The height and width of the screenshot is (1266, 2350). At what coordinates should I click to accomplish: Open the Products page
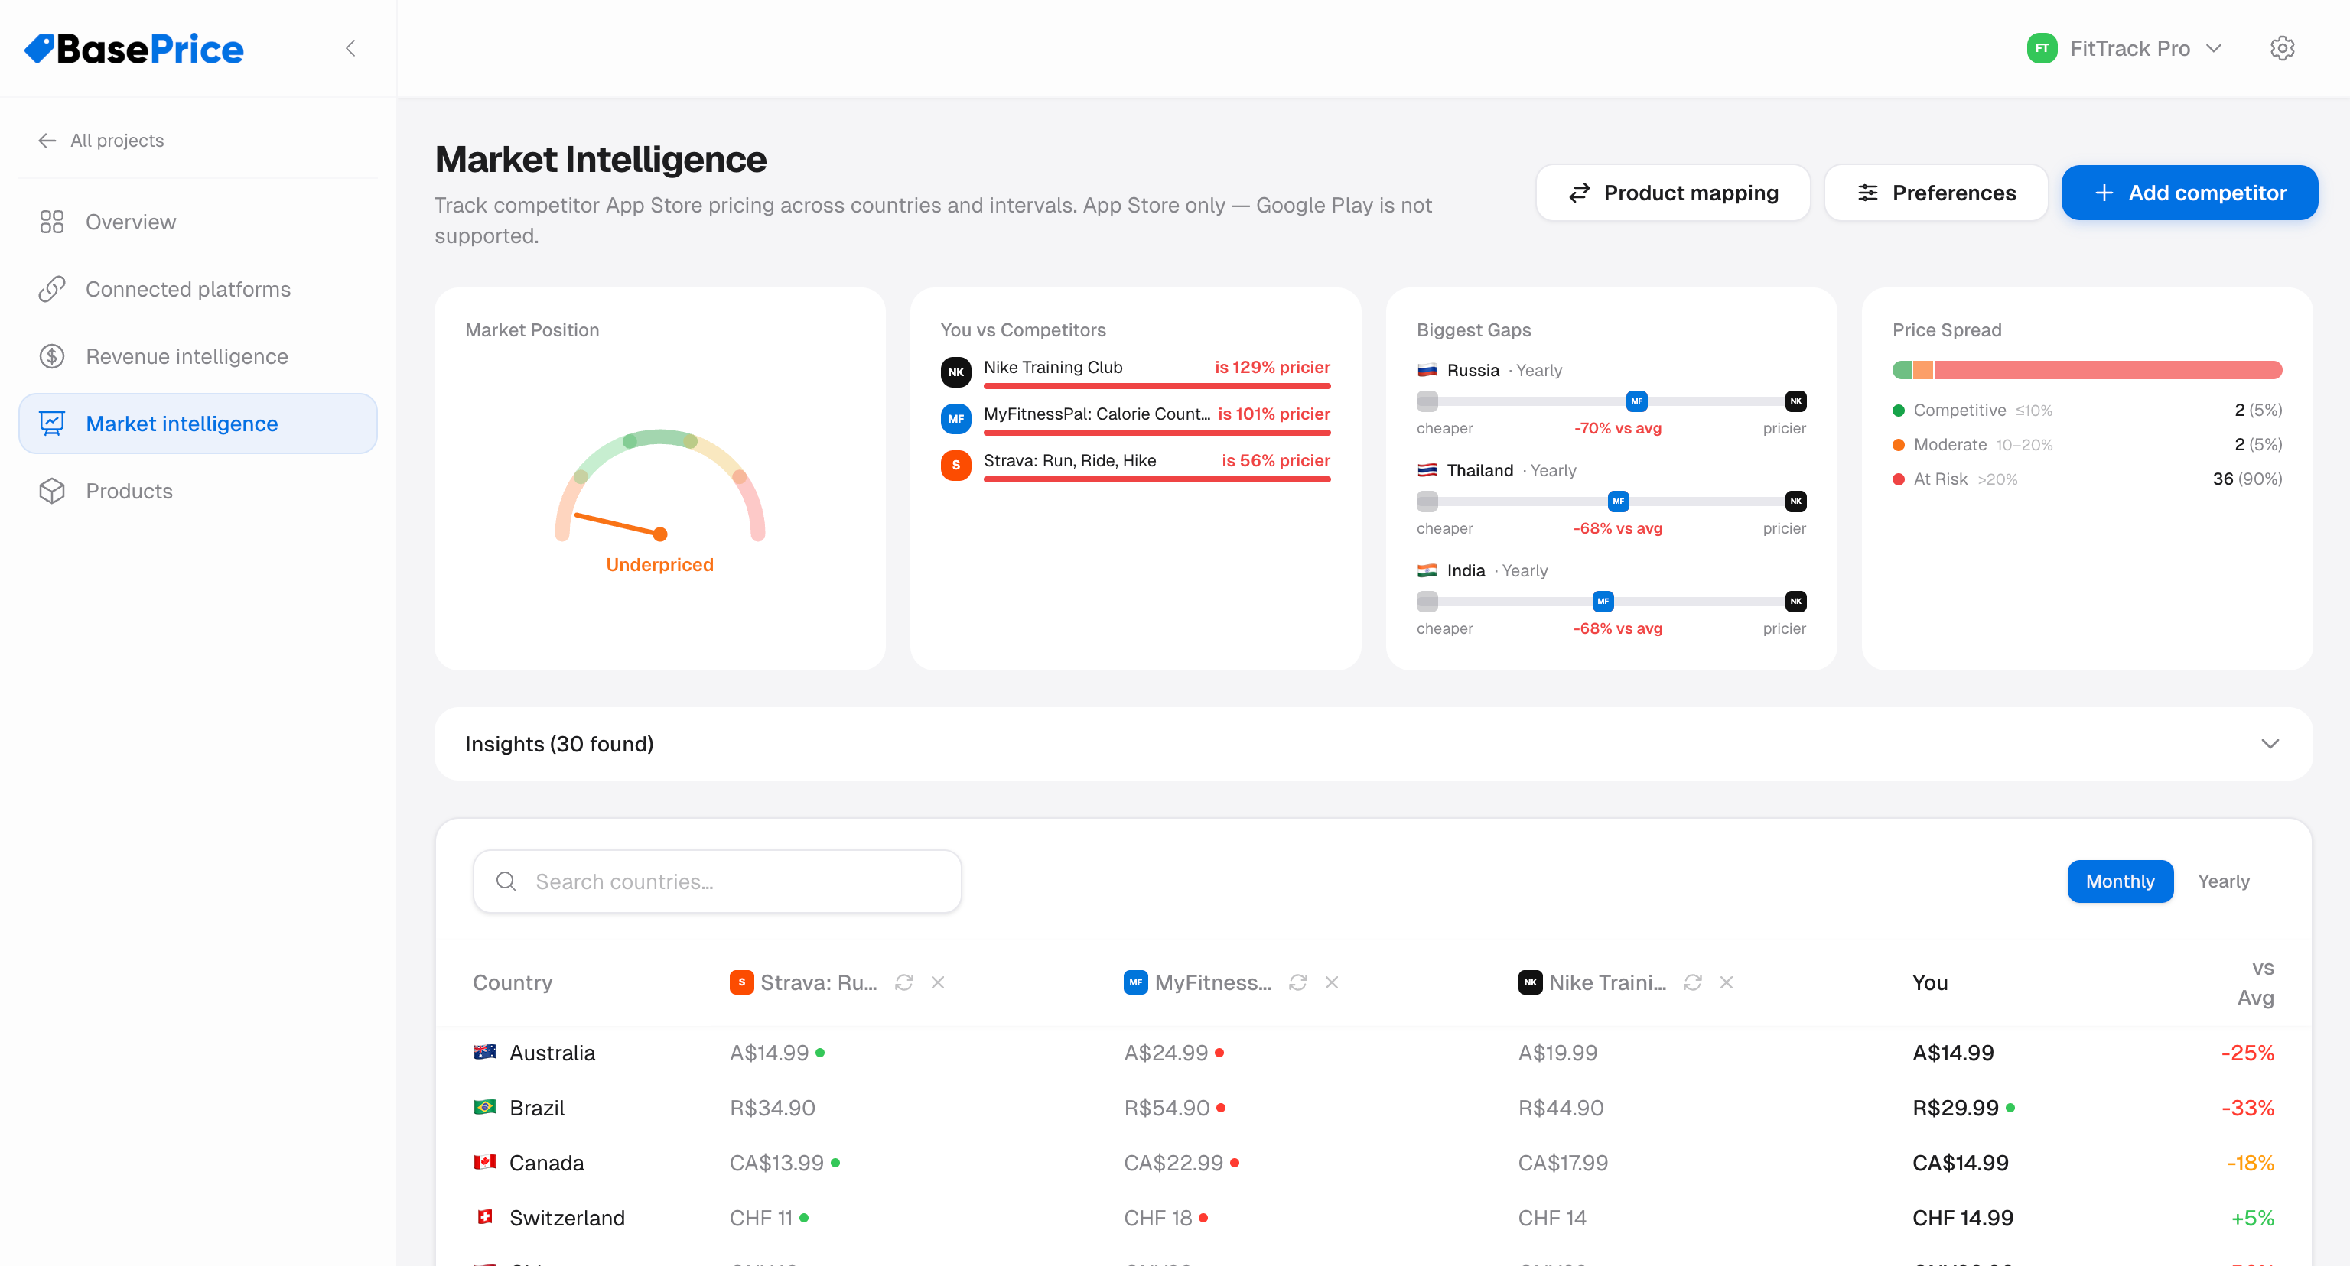[198, 492]
